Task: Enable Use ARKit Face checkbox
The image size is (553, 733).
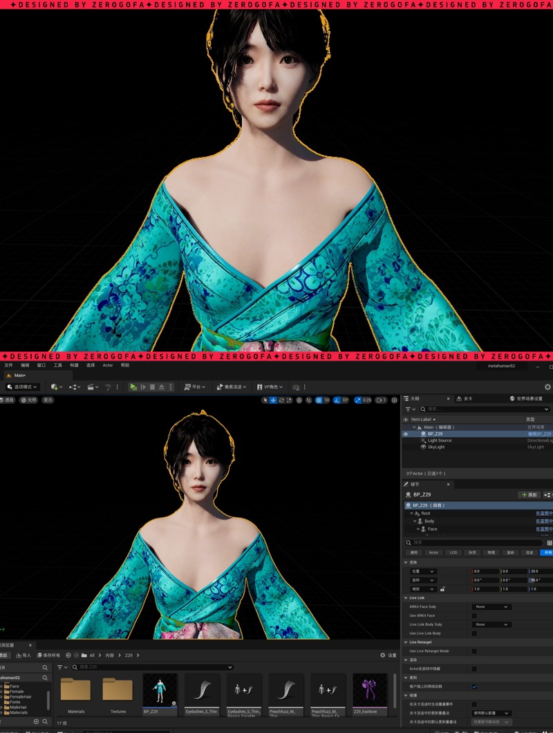Action: point(474,615)
